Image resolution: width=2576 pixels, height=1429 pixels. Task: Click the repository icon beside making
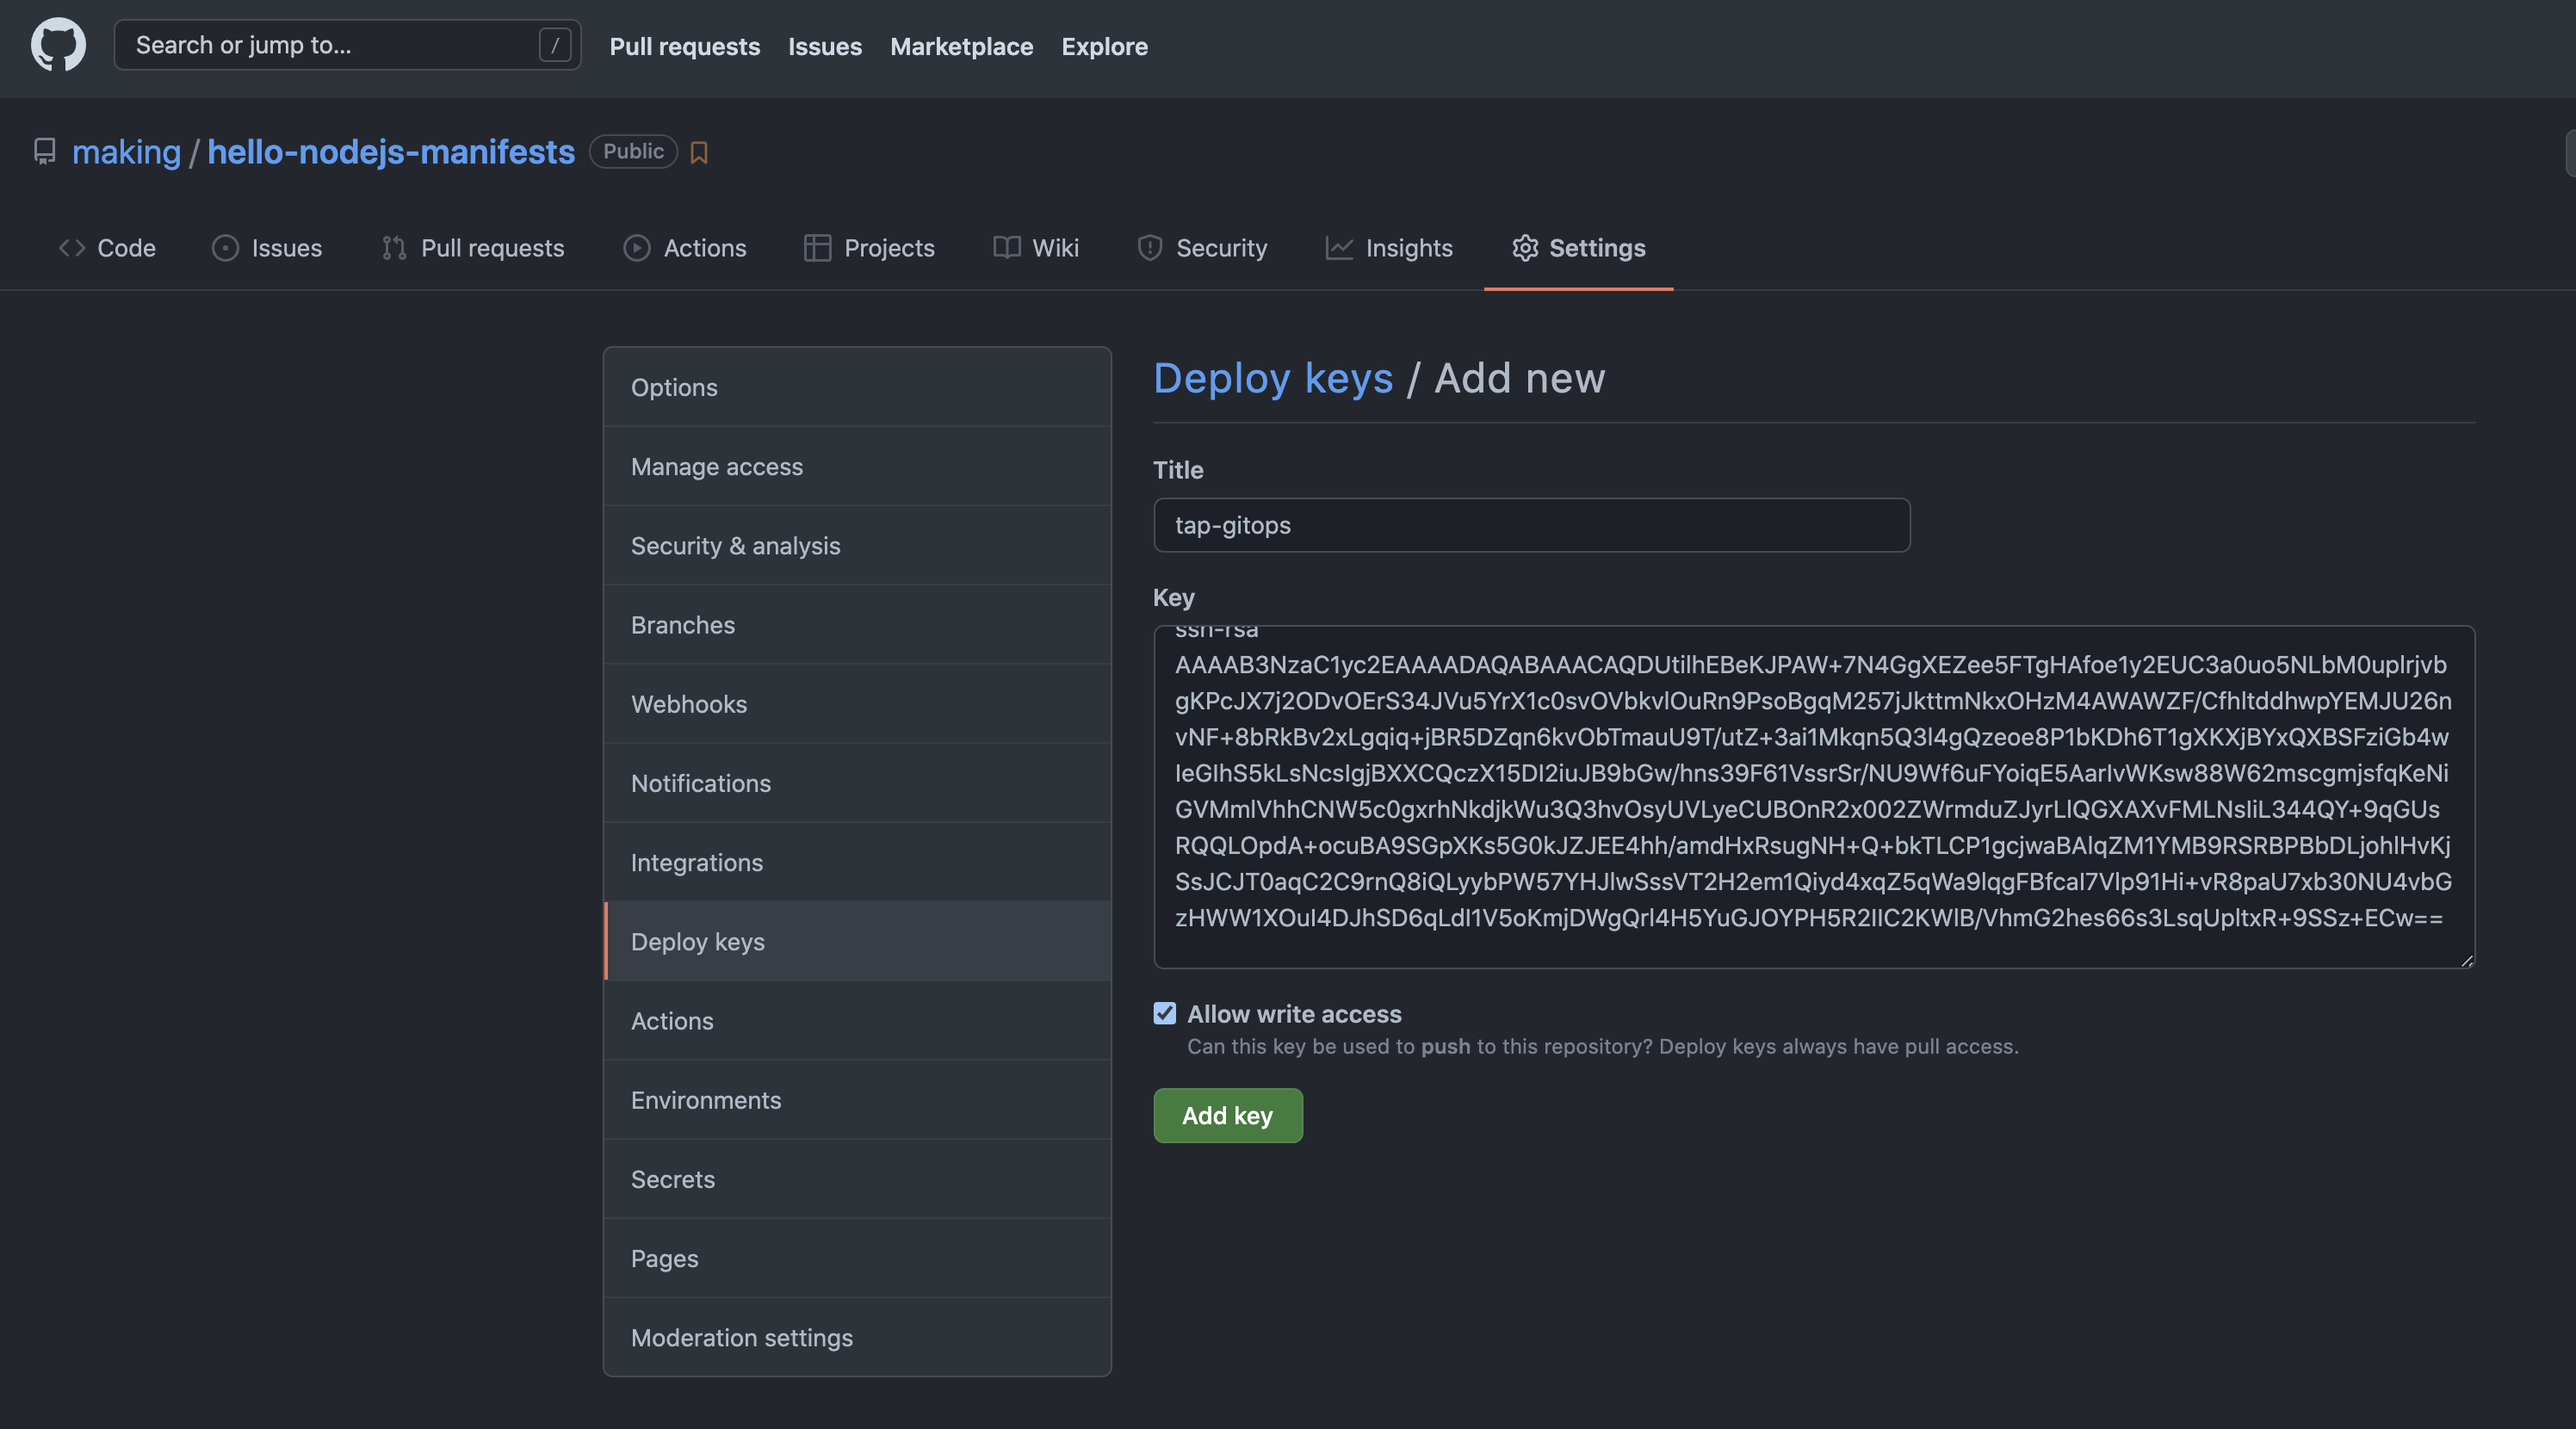tap(44, 152)
